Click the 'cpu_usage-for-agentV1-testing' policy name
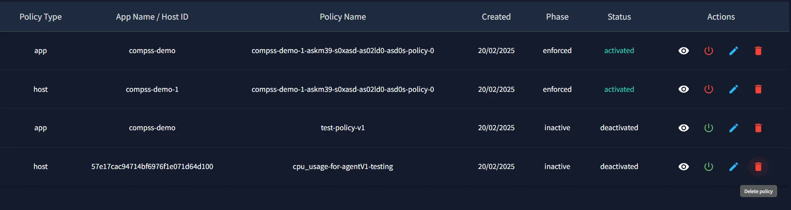Viewport: 791px width, 210px height. tap(343, 167)
